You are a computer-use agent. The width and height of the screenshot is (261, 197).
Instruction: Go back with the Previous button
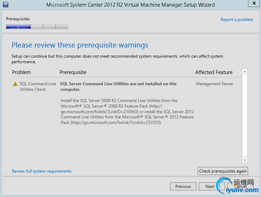point(183,187)
